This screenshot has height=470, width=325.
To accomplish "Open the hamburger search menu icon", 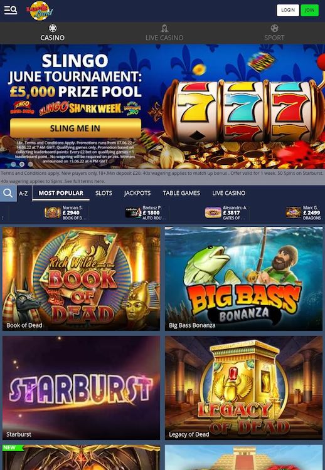I will click(x=11, y=10).
